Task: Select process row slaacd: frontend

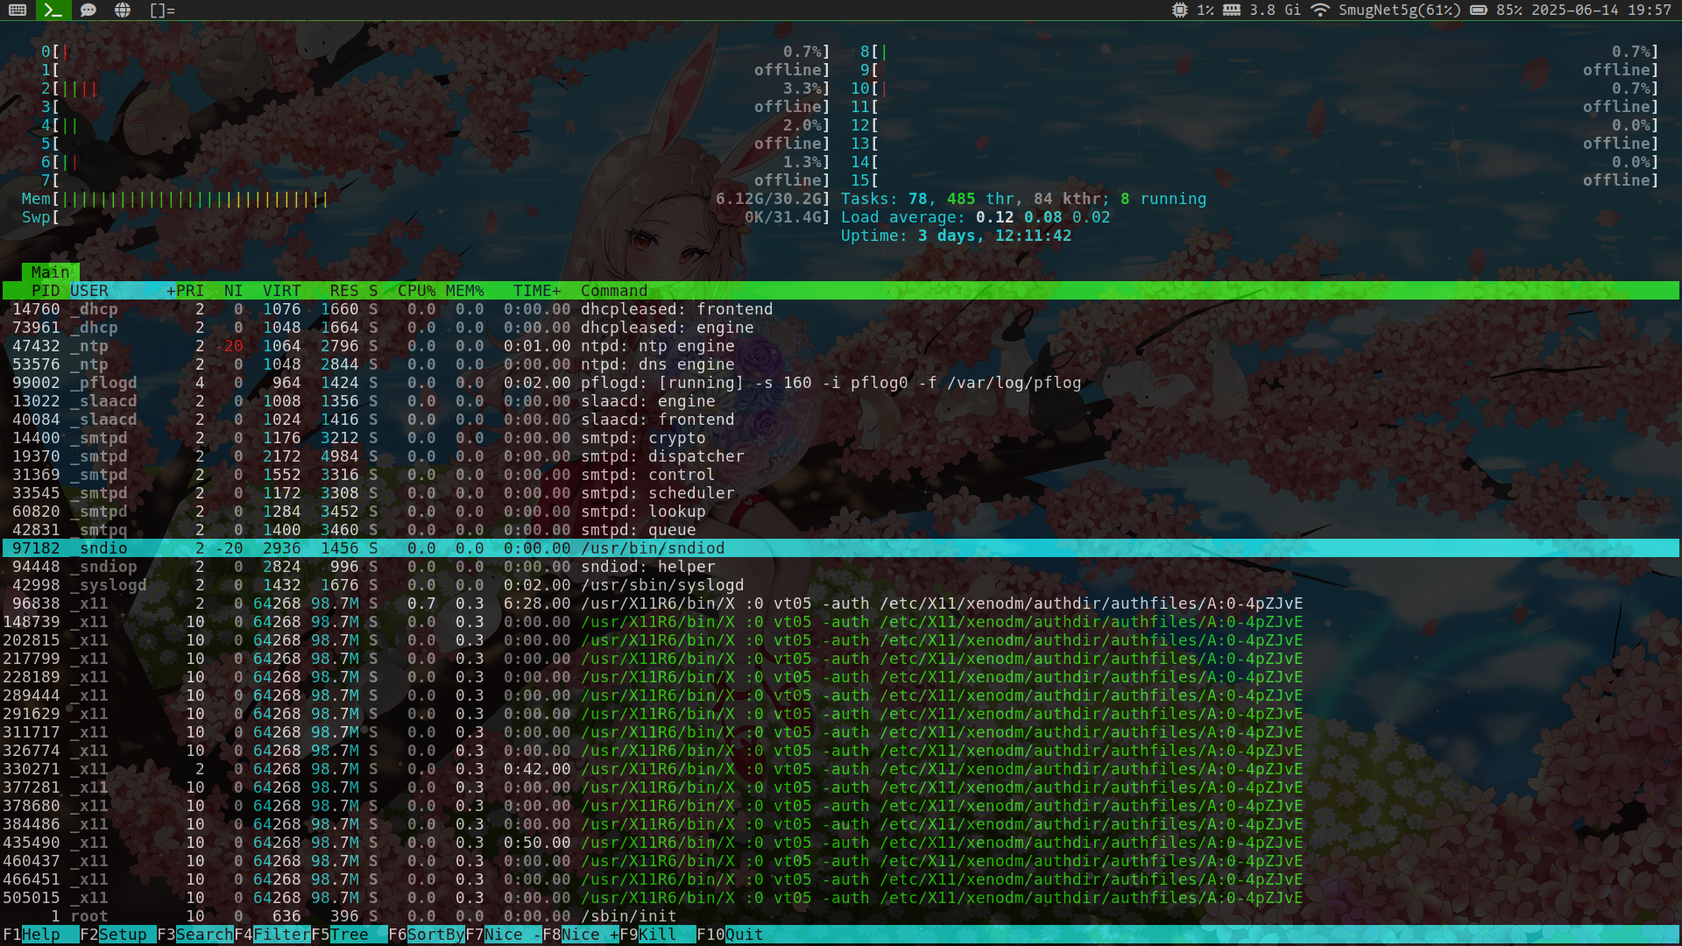Action: point(841,420)
